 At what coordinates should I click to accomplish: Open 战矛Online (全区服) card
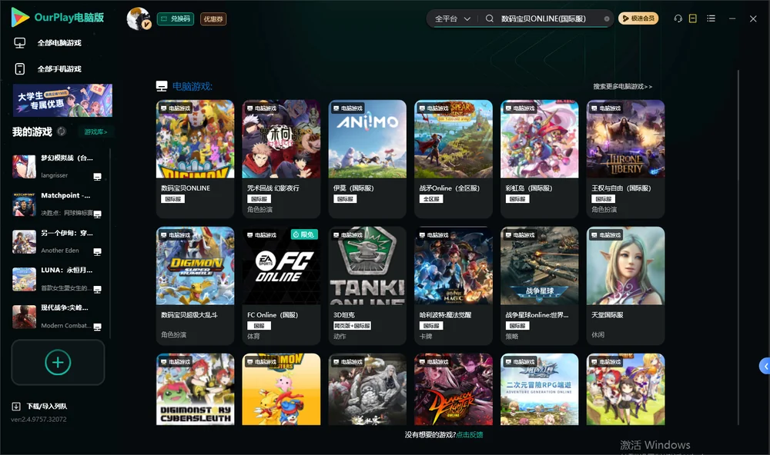point(454,158)
